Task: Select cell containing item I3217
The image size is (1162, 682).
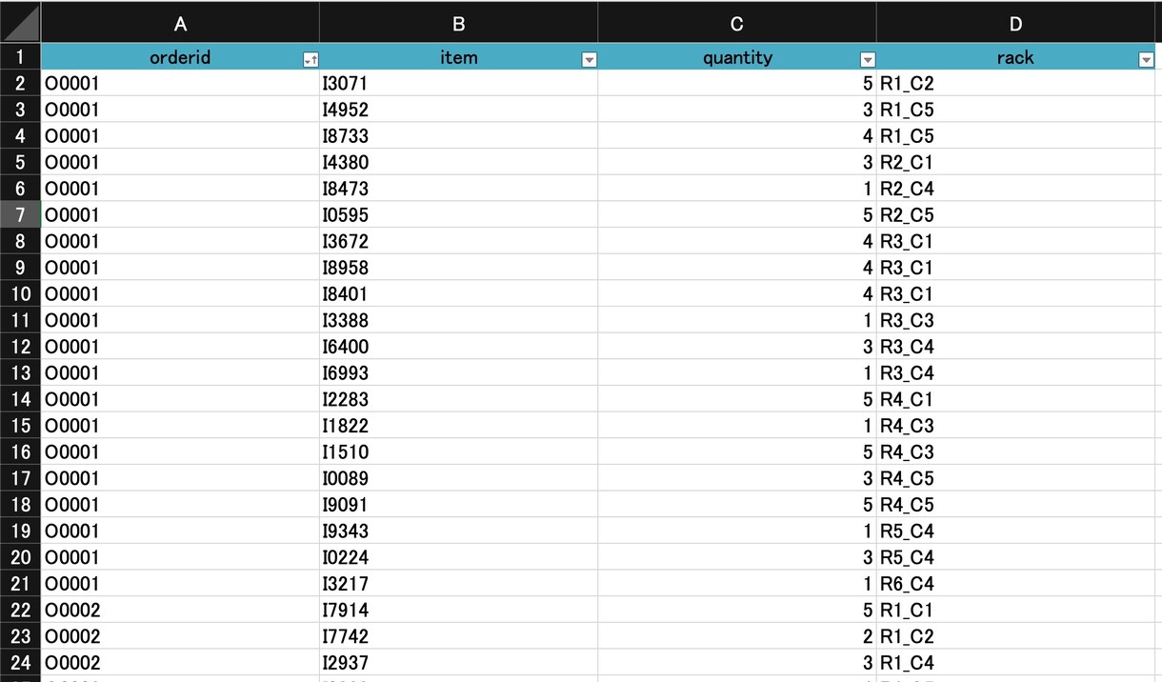Action: (x=458, y=584)
